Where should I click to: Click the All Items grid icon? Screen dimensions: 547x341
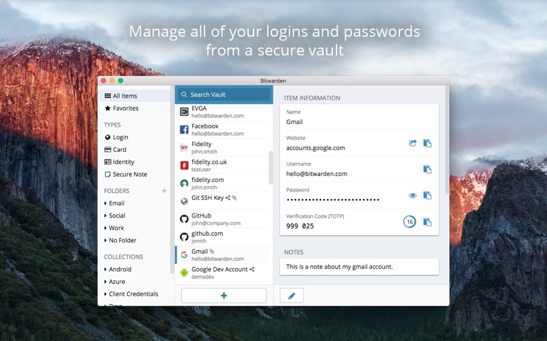click(x=108, y=95)
